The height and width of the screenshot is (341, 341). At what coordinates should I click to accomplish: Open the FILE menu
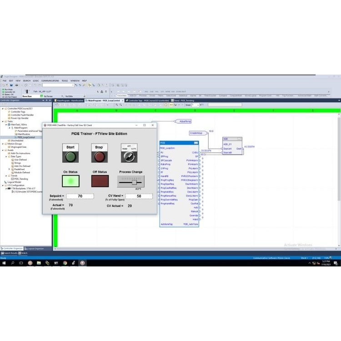pos(5,80)
